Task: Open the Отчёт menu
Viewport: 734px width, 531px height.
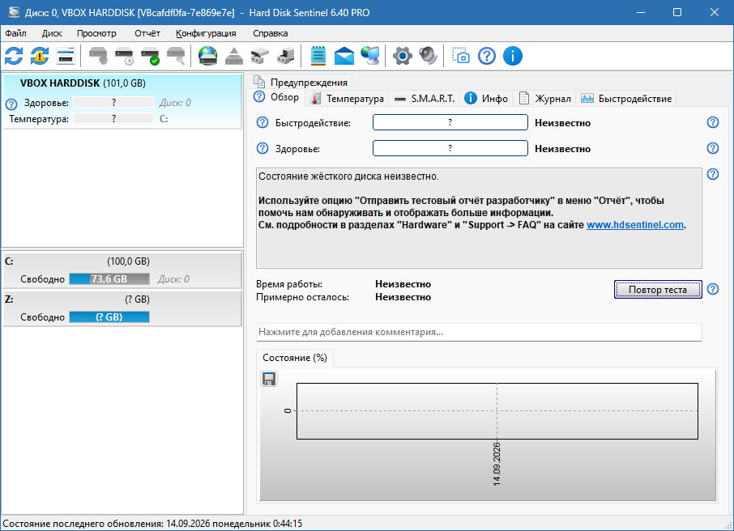Action: pos(147,33)
